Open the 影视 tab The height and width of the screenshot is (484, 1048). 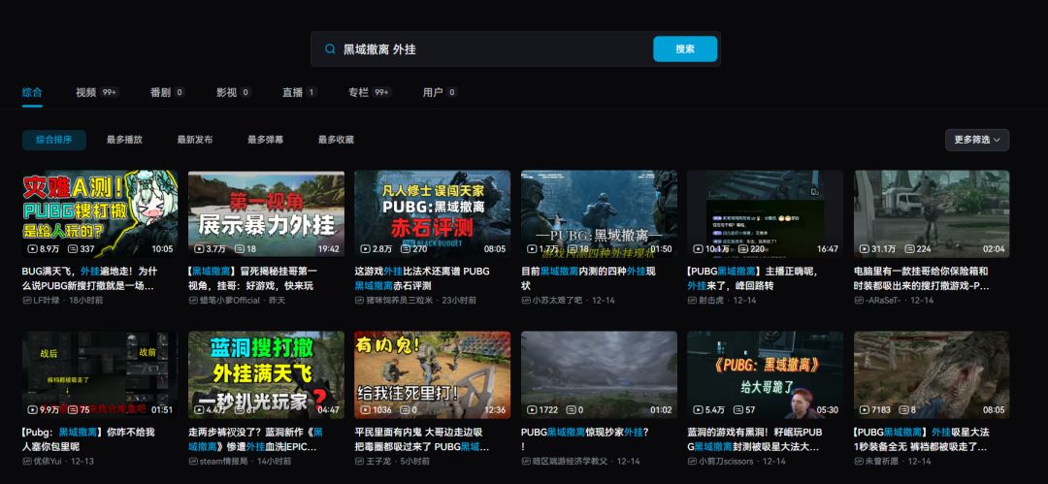[x=233, y=92]
